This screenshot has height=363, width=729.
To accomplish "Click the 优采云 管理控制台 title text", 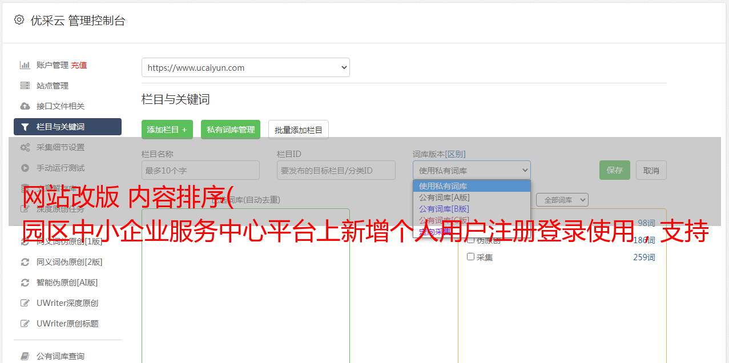I will pos(78,21).
